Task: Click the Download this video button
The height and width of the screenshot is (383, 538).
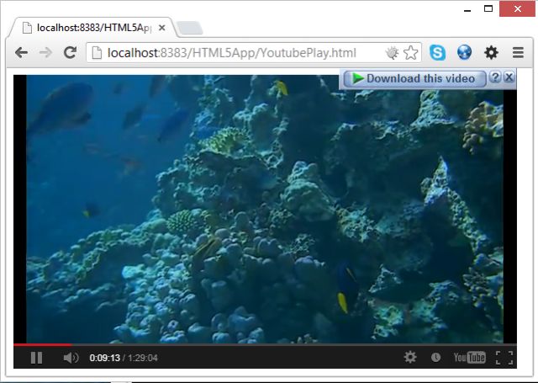Action: pos(414,78)
